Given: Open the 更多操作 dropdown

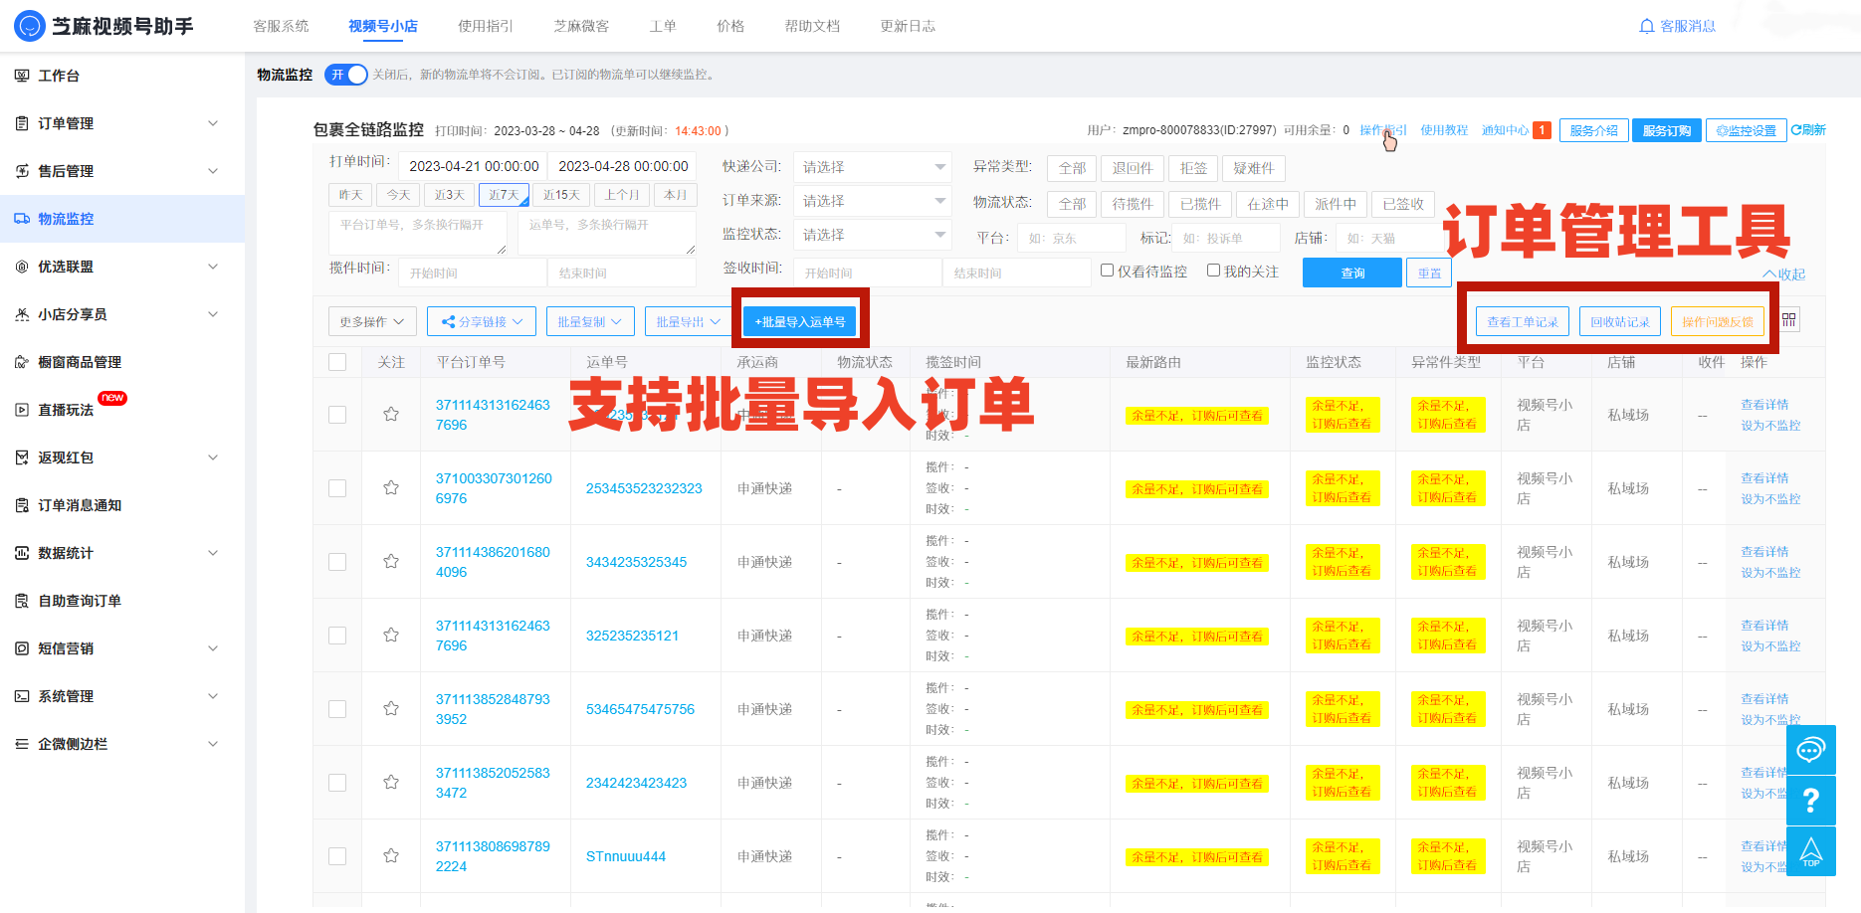Looking at the screenshot, I should point(372,321).
